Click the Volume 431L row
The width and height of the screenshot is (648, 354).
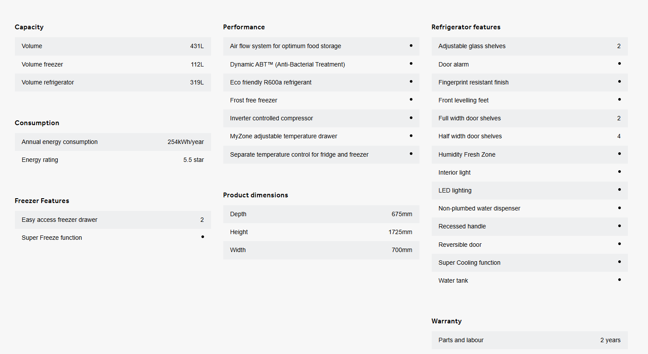[x=113, y=46]
